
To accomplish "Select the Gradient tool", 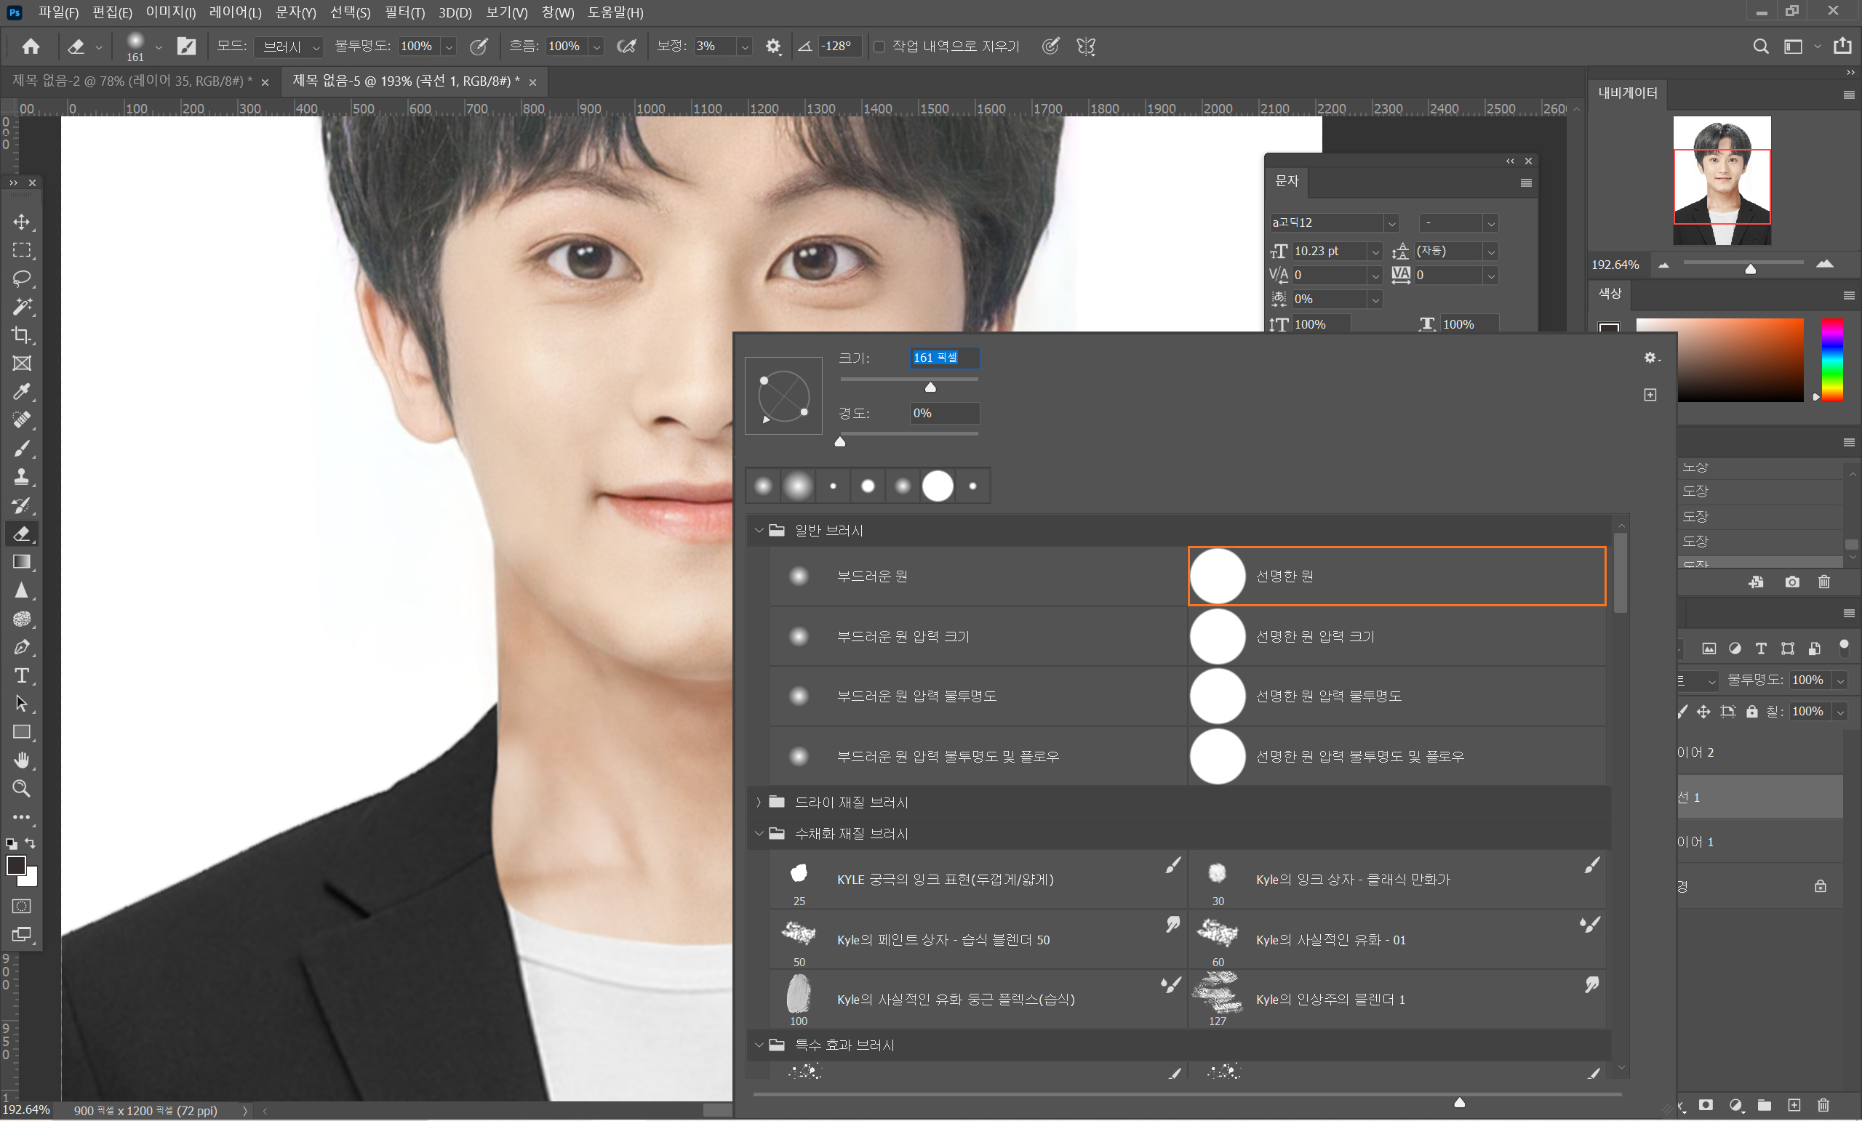I will pos(22,563).
